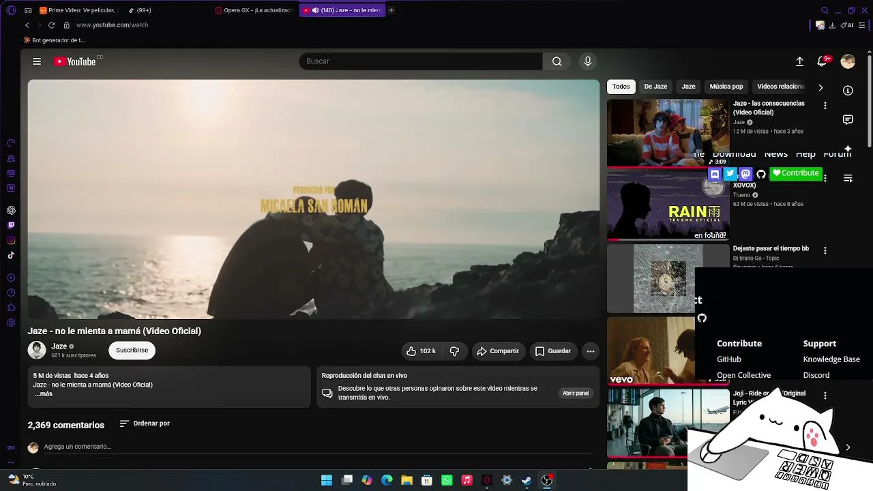Open Opera easy setup menu icon
The image size is (873, 491).
click(x=861, y=25)
